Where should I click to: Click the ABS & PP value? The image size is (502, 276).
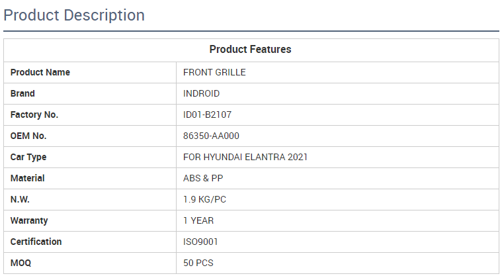pos(203,178)
